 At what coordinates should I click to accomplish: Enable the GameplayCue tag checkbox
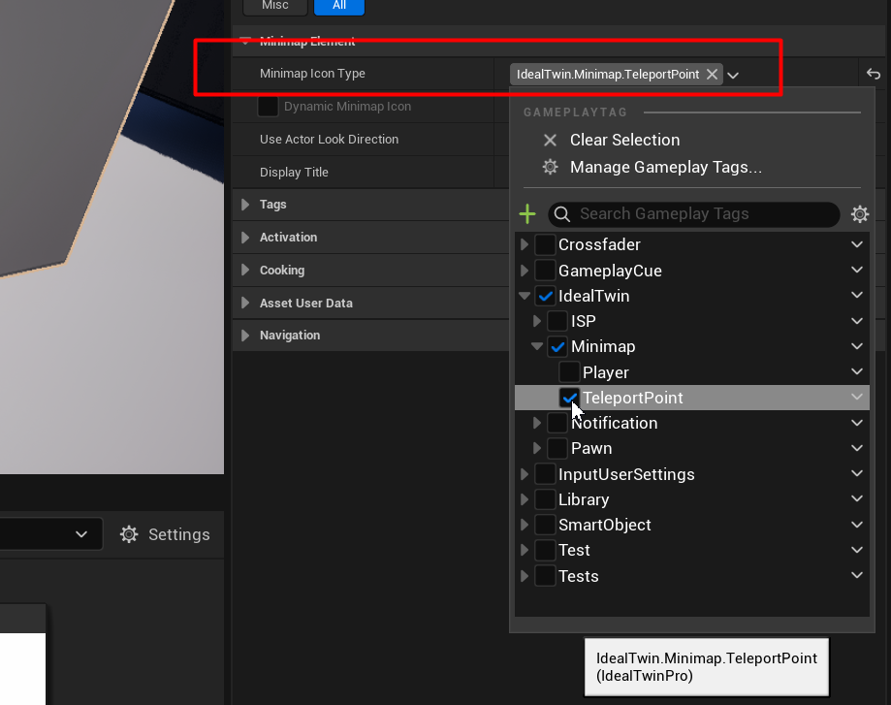pyautogui.click(x=545, y=271)
